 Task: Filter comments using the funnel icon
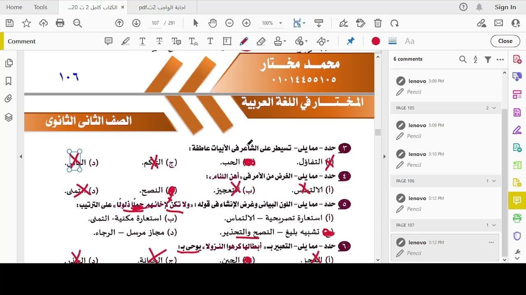tap(488, 59)
